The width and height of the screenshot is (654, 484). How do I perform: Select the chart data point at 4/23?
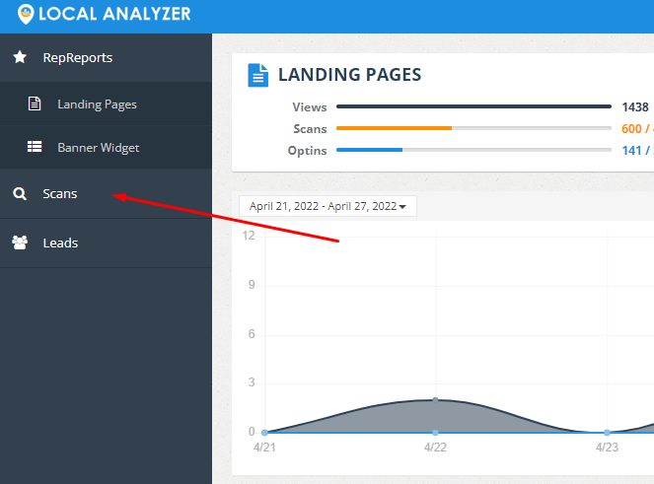pyautogui.click(x=607, y=432)
